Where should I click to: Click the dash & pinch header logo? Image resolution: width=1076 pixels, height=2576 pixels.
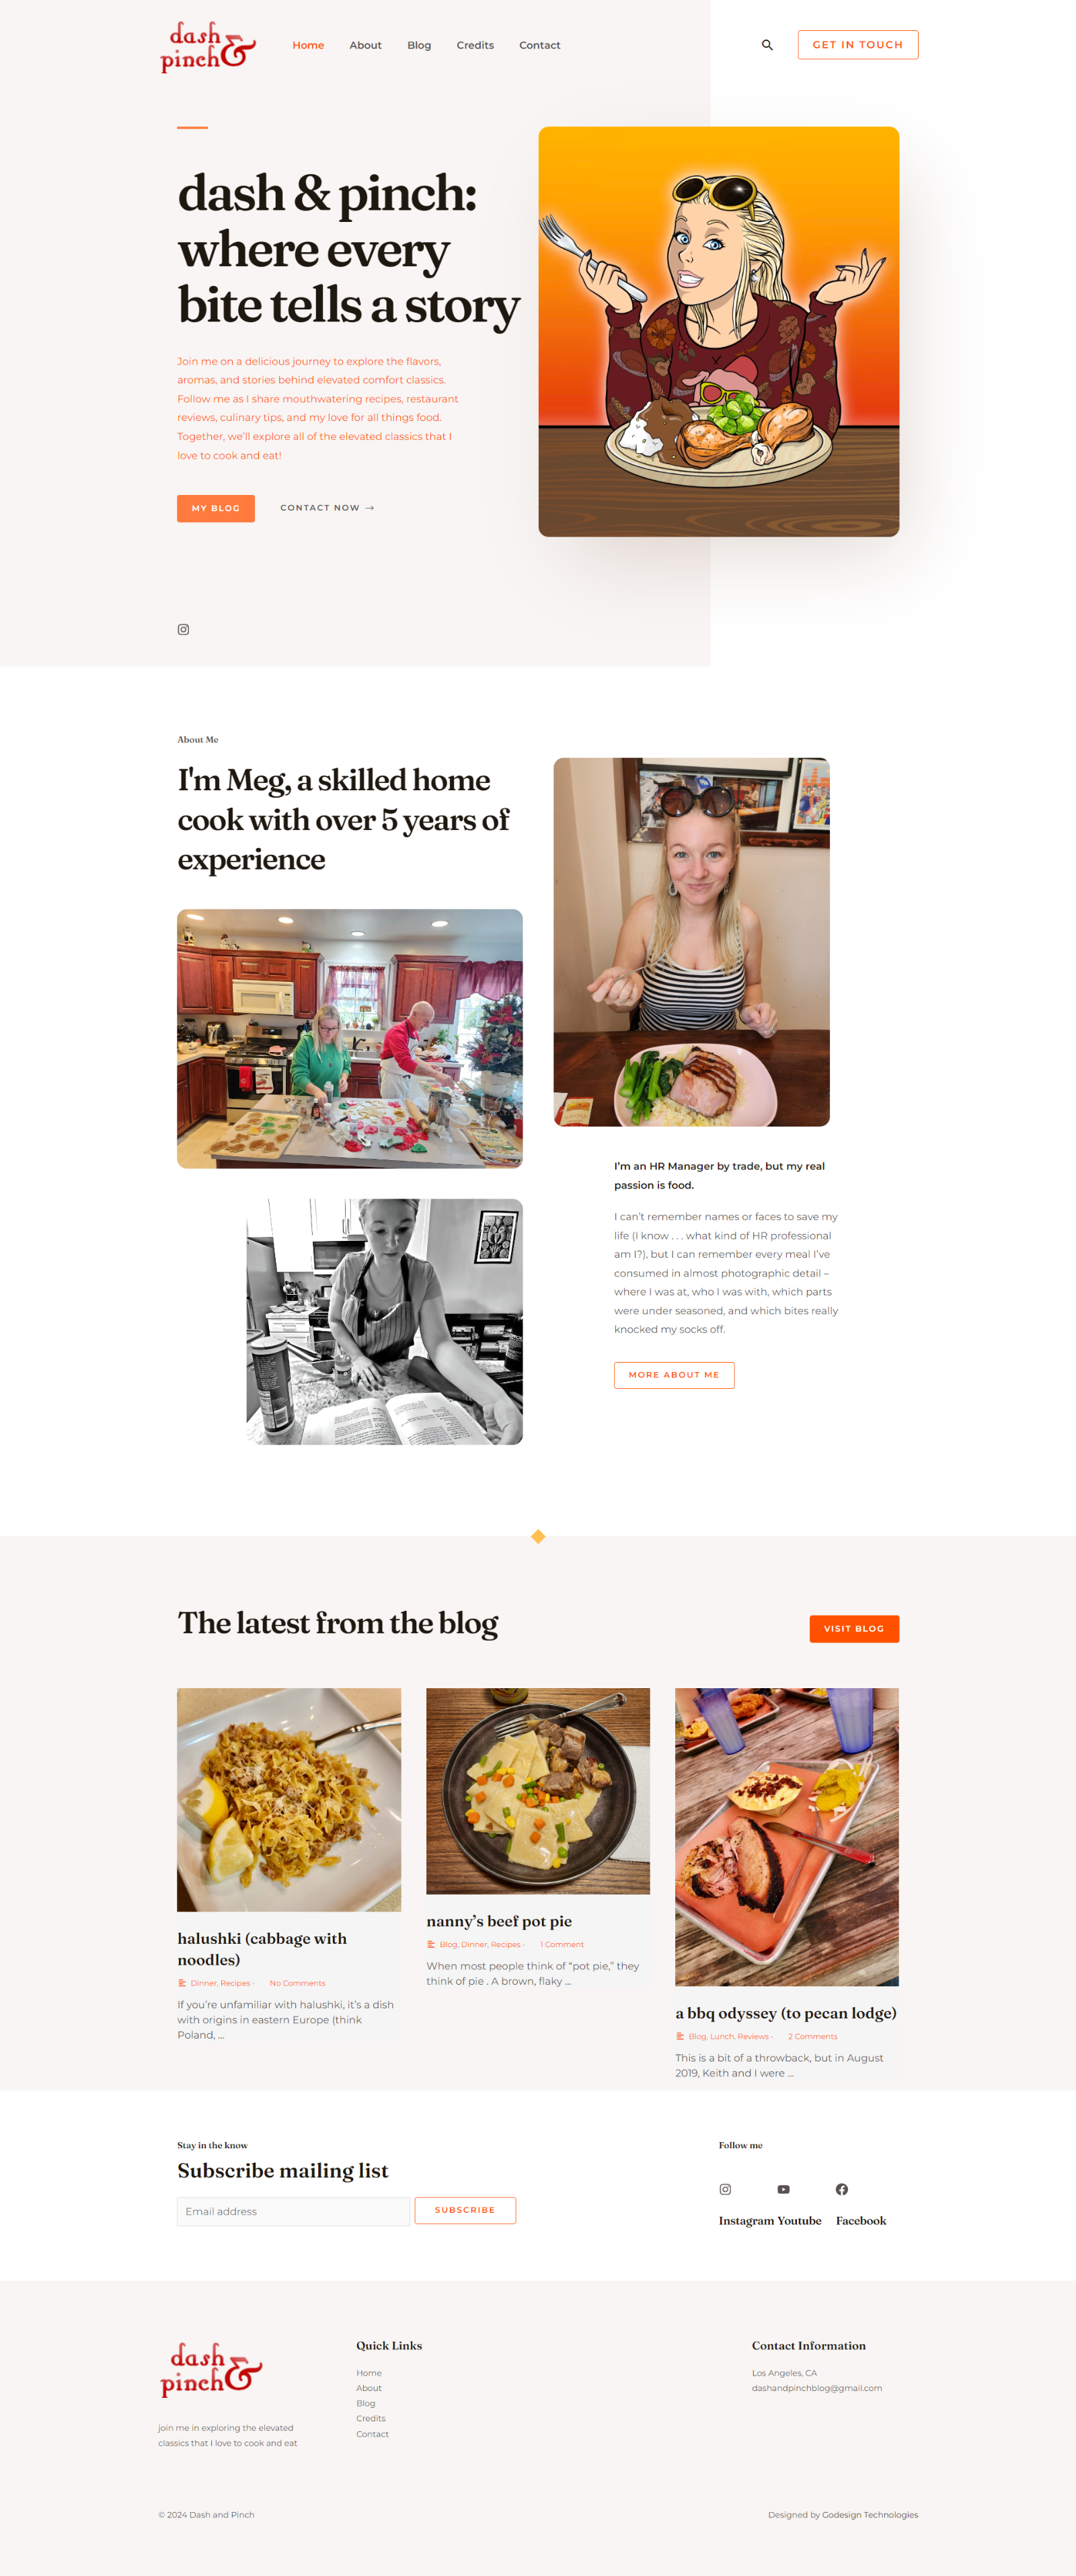tap(208, 46)
